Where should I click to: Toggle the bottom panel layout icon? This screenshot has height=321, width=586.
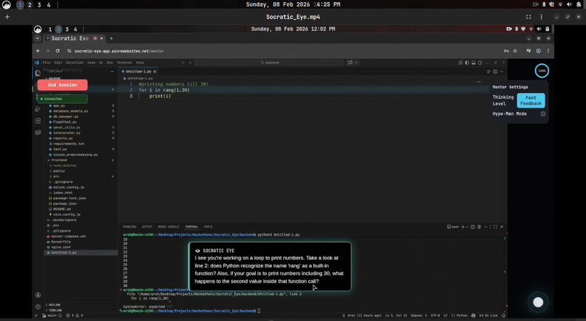click(x=473, y=62)
